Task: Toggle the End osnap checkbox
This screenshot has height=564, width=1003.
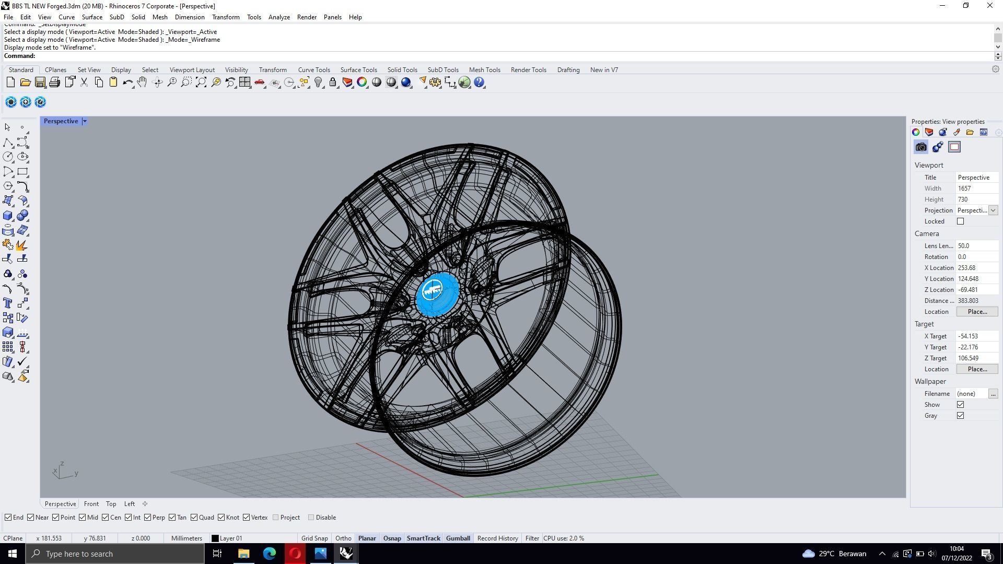Action: point(8,518)
